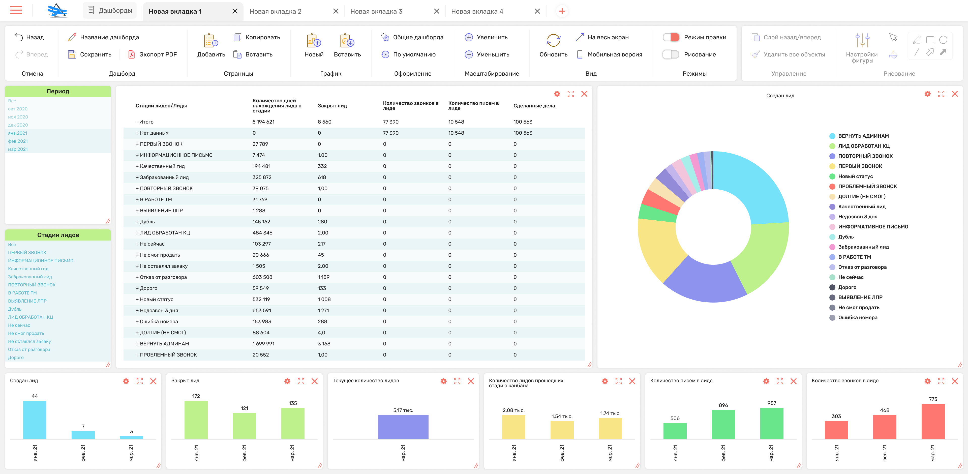
Task: Click the Refresh (Обновить) icon
Action: (553, 41)
